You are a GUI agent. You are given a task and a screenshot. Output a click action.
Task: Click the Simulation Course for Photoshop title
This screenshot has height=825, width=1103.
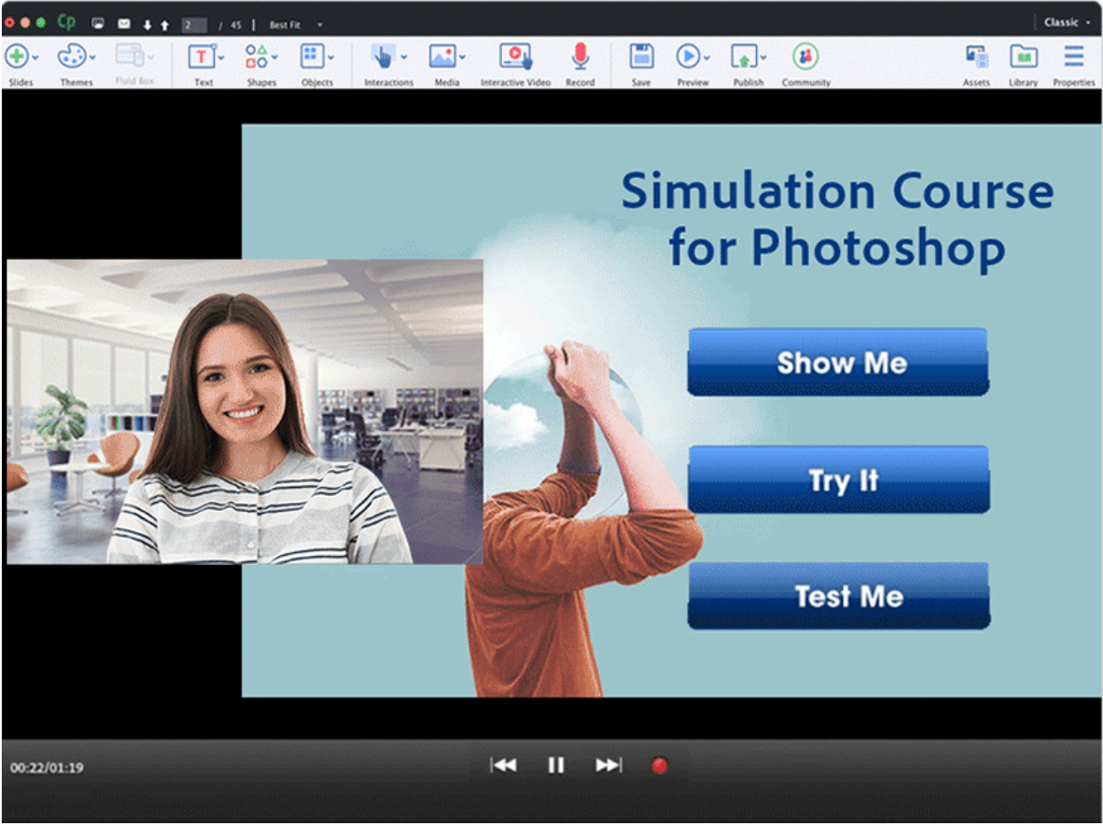point(837,219)
